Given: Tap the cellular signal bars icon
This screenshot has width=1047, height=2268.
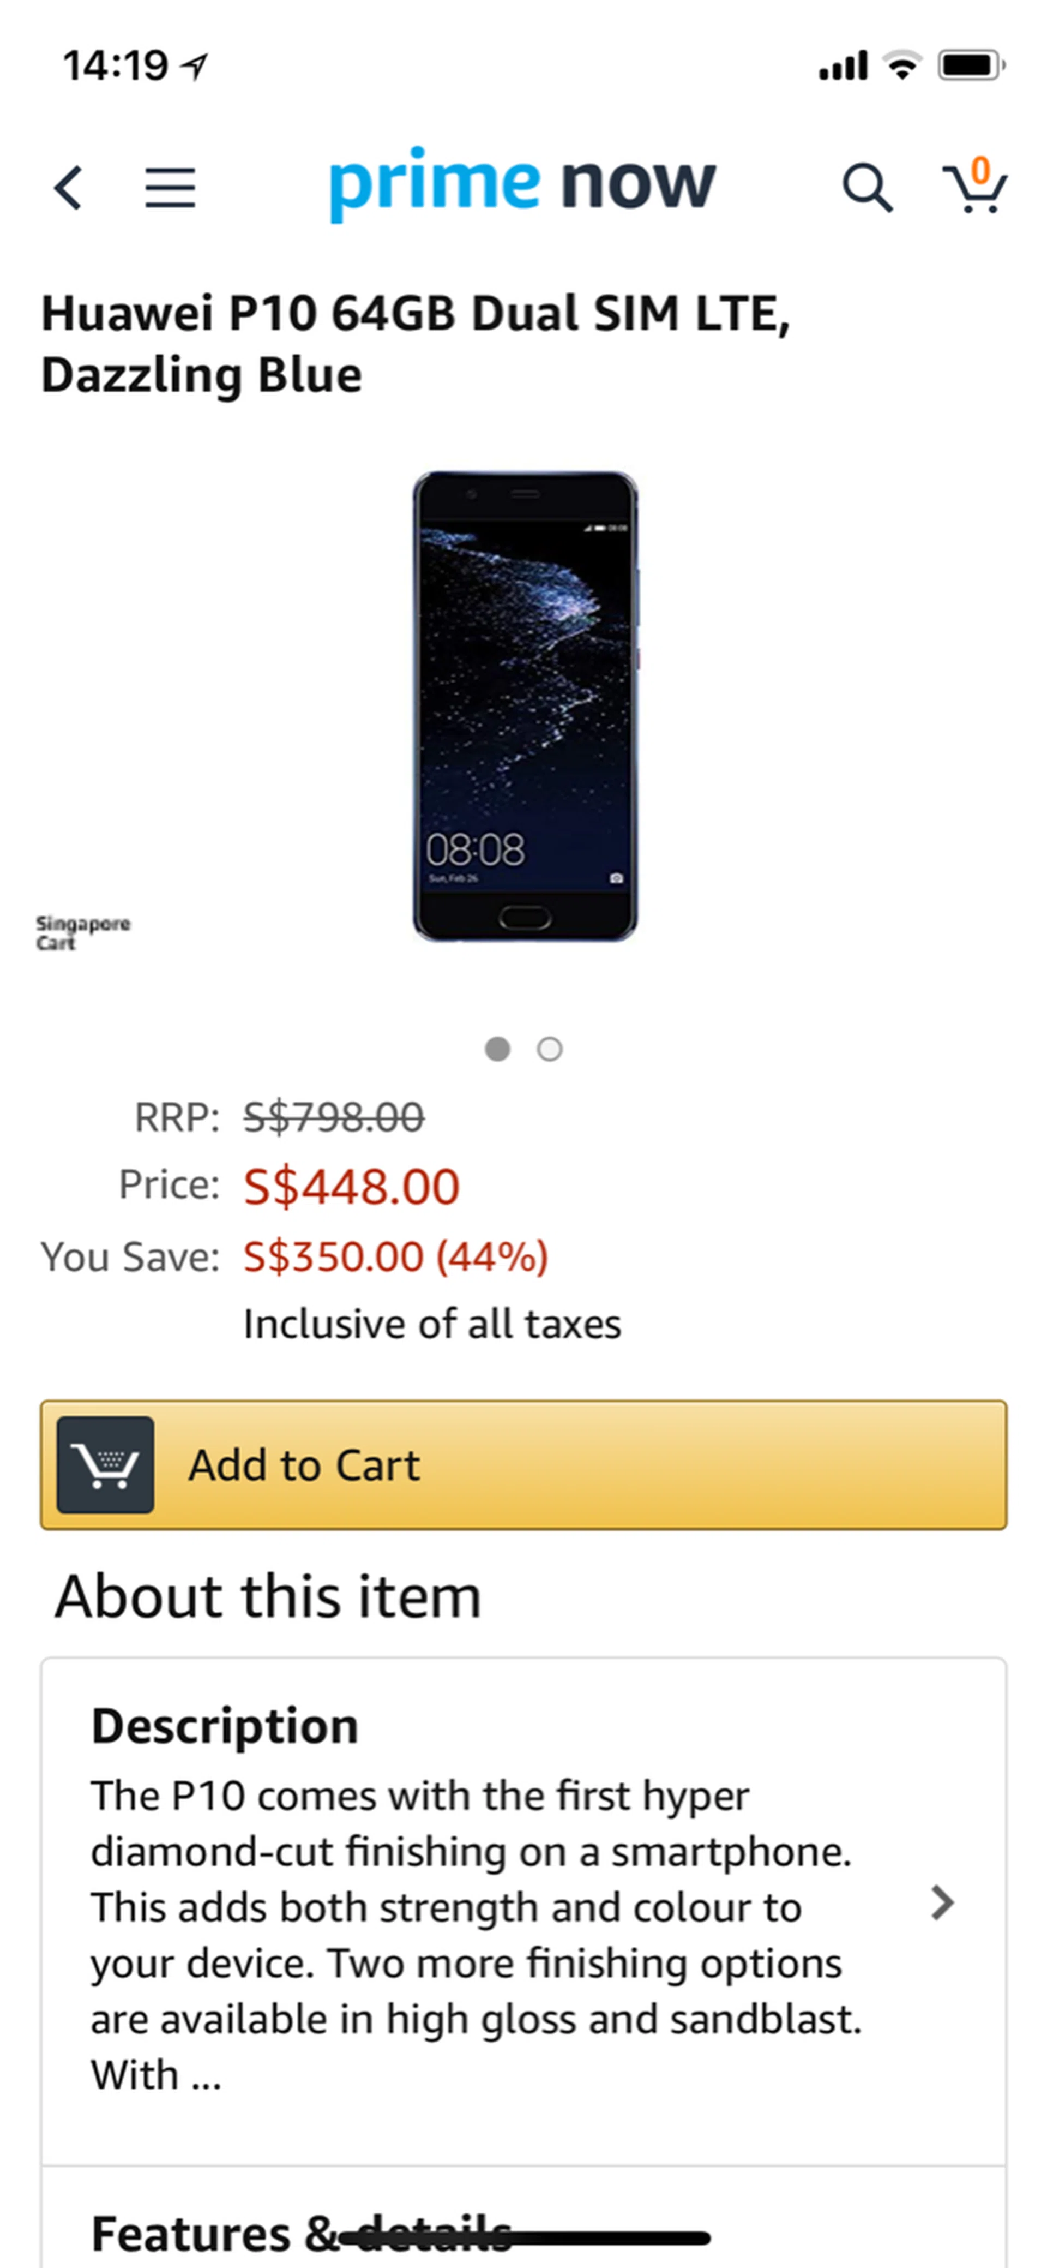Looking at the screenshot, I should click(x=843, y=65).
